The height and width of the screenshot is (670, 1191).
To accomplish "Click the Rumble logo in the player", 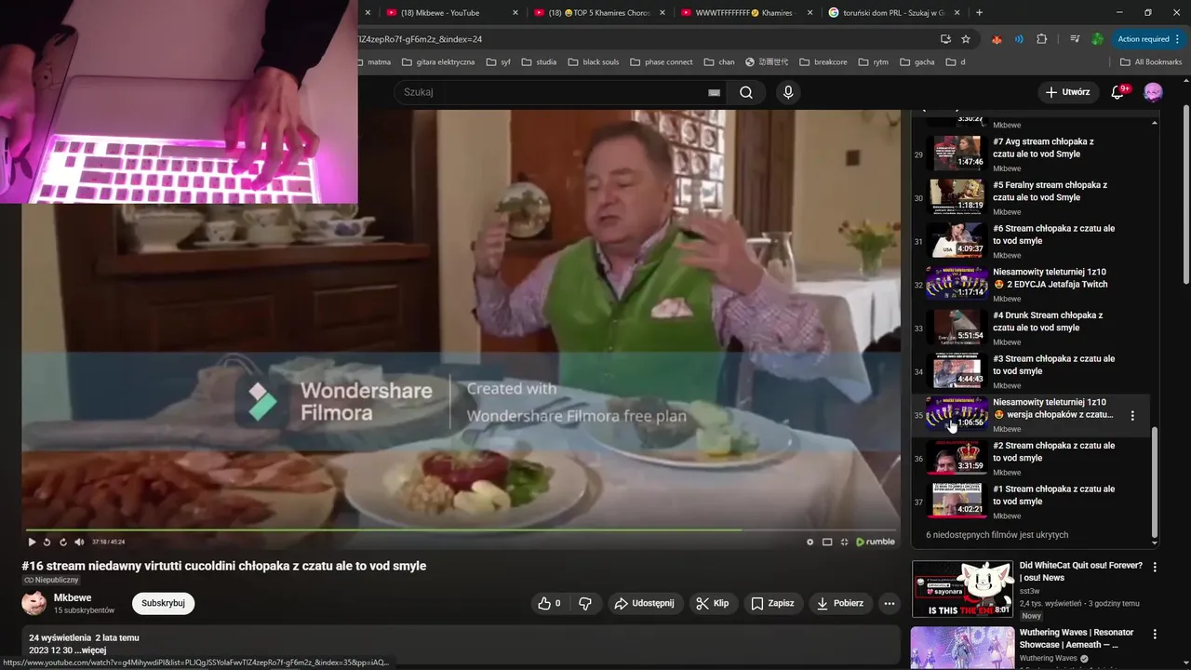I will (x=876, y=542).
